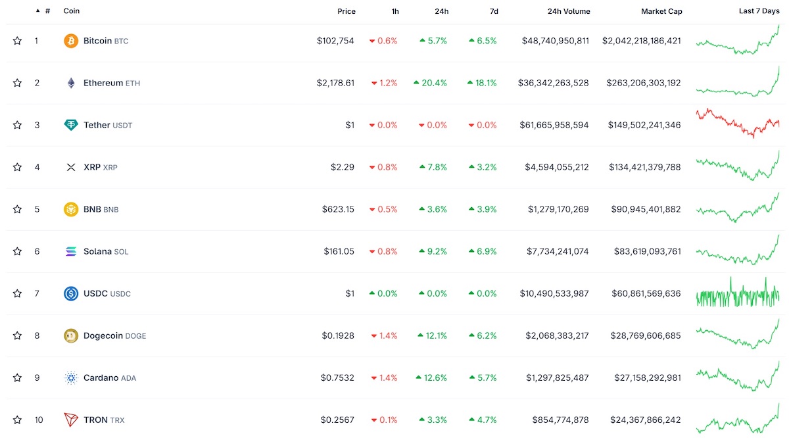Viewport: 789px width, 438px height.
Task: View Tether's red 7-day sparkline
Action: pos(738,123)
